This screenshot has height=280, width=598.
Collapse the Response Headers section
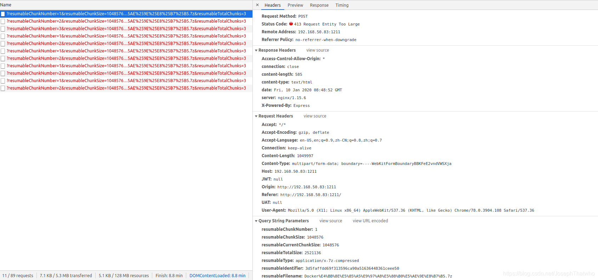[256, 50]
